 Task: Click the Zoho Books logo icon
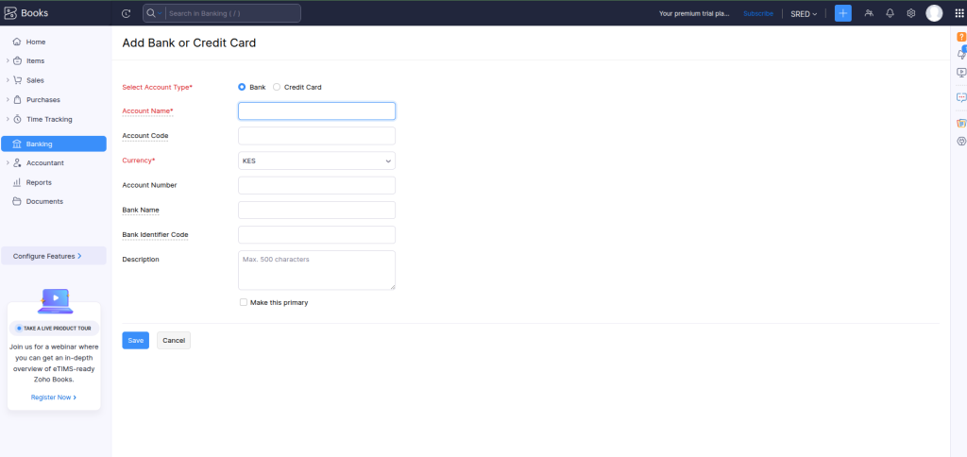pyautogui.click(x=9, y=13)
